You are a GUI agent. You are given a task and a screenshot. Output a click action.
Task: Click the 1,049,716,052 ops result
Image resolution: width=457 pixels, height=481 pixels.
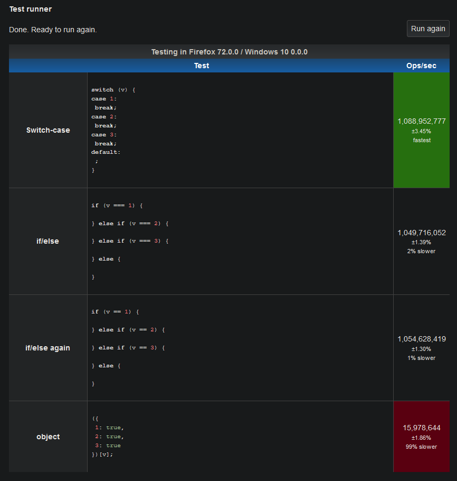(x=422, y=233)
